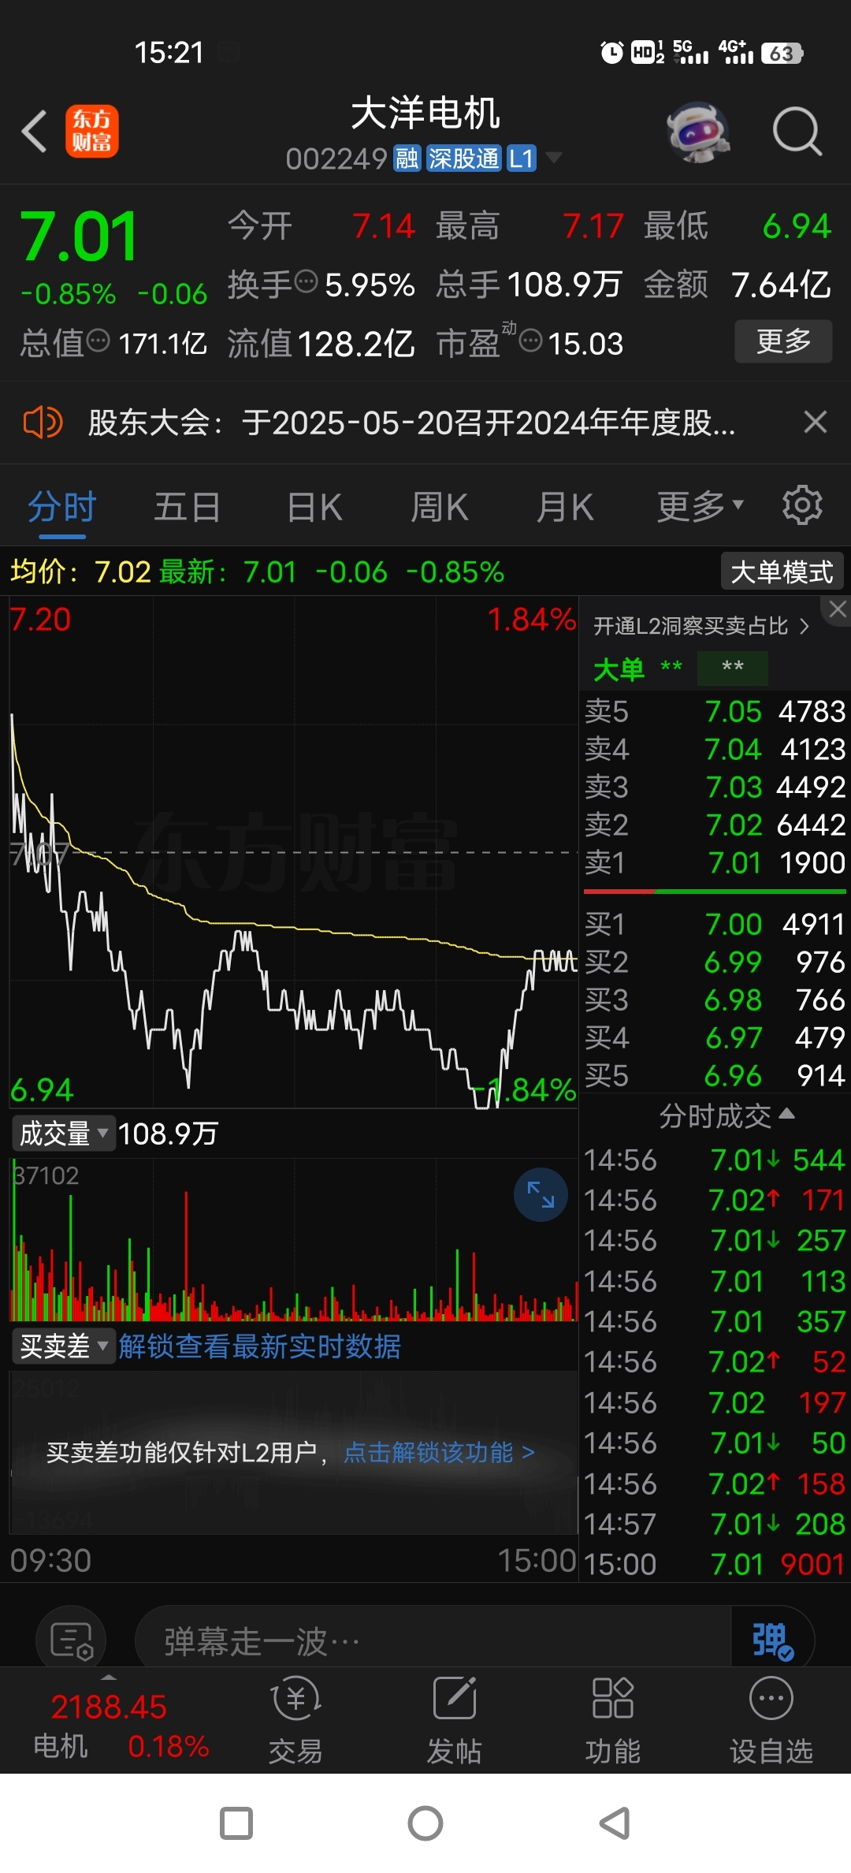
Task: Toggle 大单模式 button
Action: (x=782, y=572)
